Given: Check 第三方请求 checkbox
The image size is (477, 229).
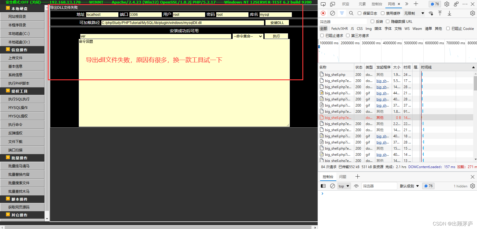Looking at the screenshot, I should (348, 35).
